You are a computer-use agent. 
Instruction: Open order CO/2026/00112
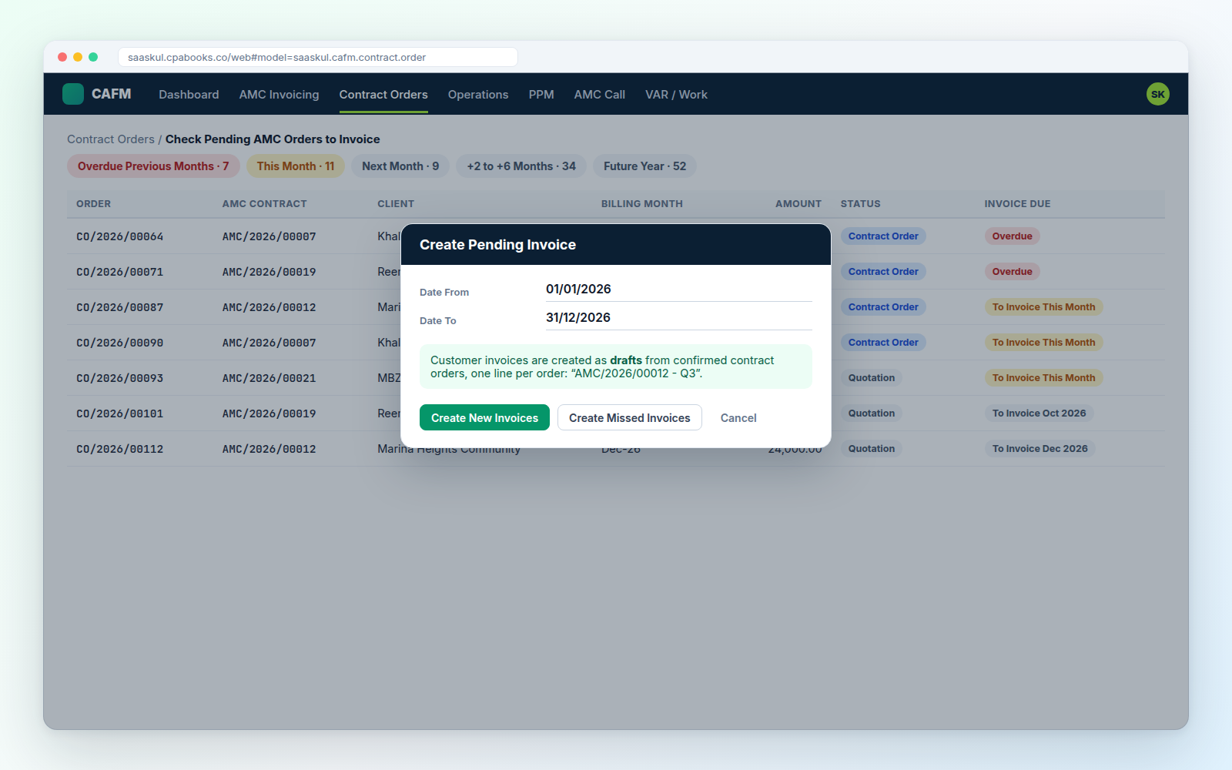point(119,449)
